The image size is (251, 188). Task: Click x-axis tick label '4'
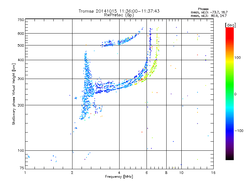click(119, 173)
